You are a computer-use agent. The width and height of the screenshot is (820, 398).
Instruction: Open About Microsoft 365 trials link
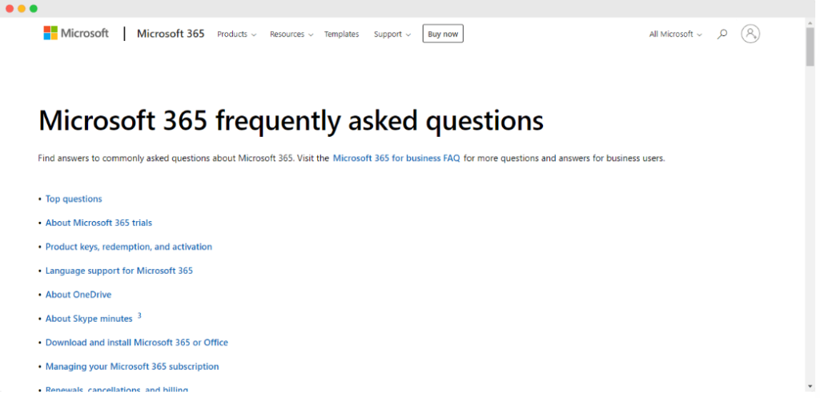click(98, 223)
